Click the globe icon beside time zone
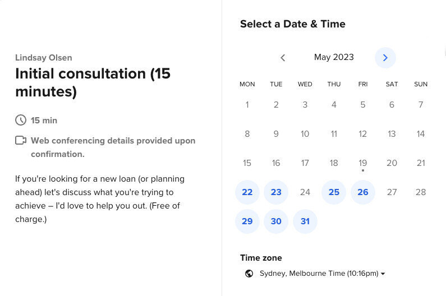Screen dimensions: 446x296 249,274
